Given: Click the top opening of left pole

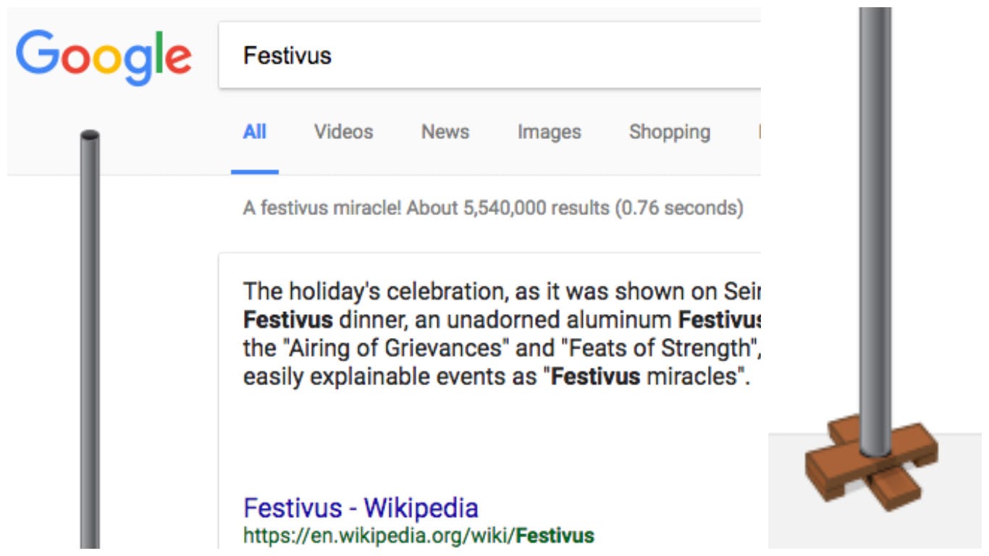Looking at the screenshot, I should click(x=90, y=135).
